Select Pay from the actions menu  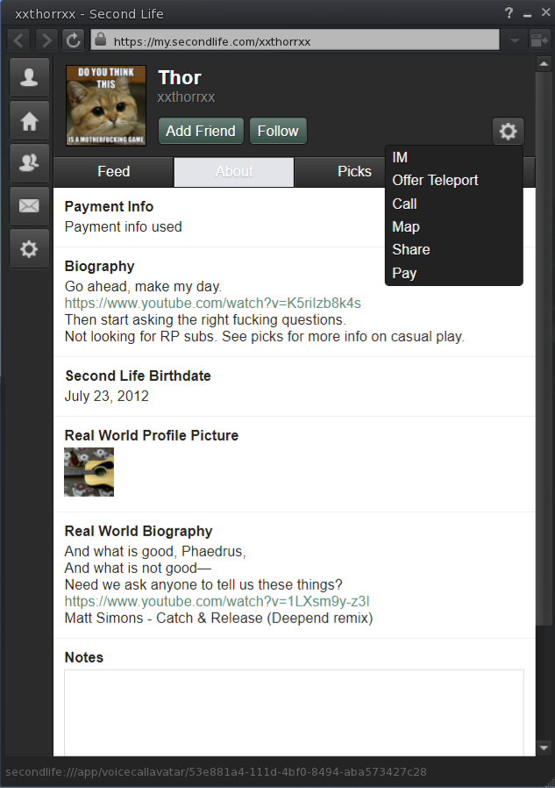click(x=404, y=274)
